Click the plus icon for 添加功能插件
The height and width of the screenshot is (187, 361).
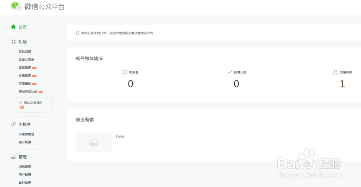click(x=20, y=102)
